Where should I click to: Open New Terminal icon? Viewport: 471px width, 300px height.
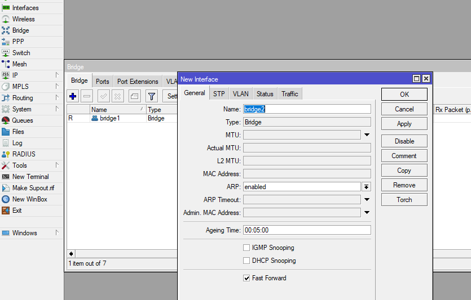click(6, 177)
